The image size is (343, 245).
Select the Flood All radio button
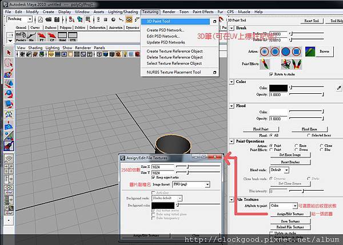271,135
